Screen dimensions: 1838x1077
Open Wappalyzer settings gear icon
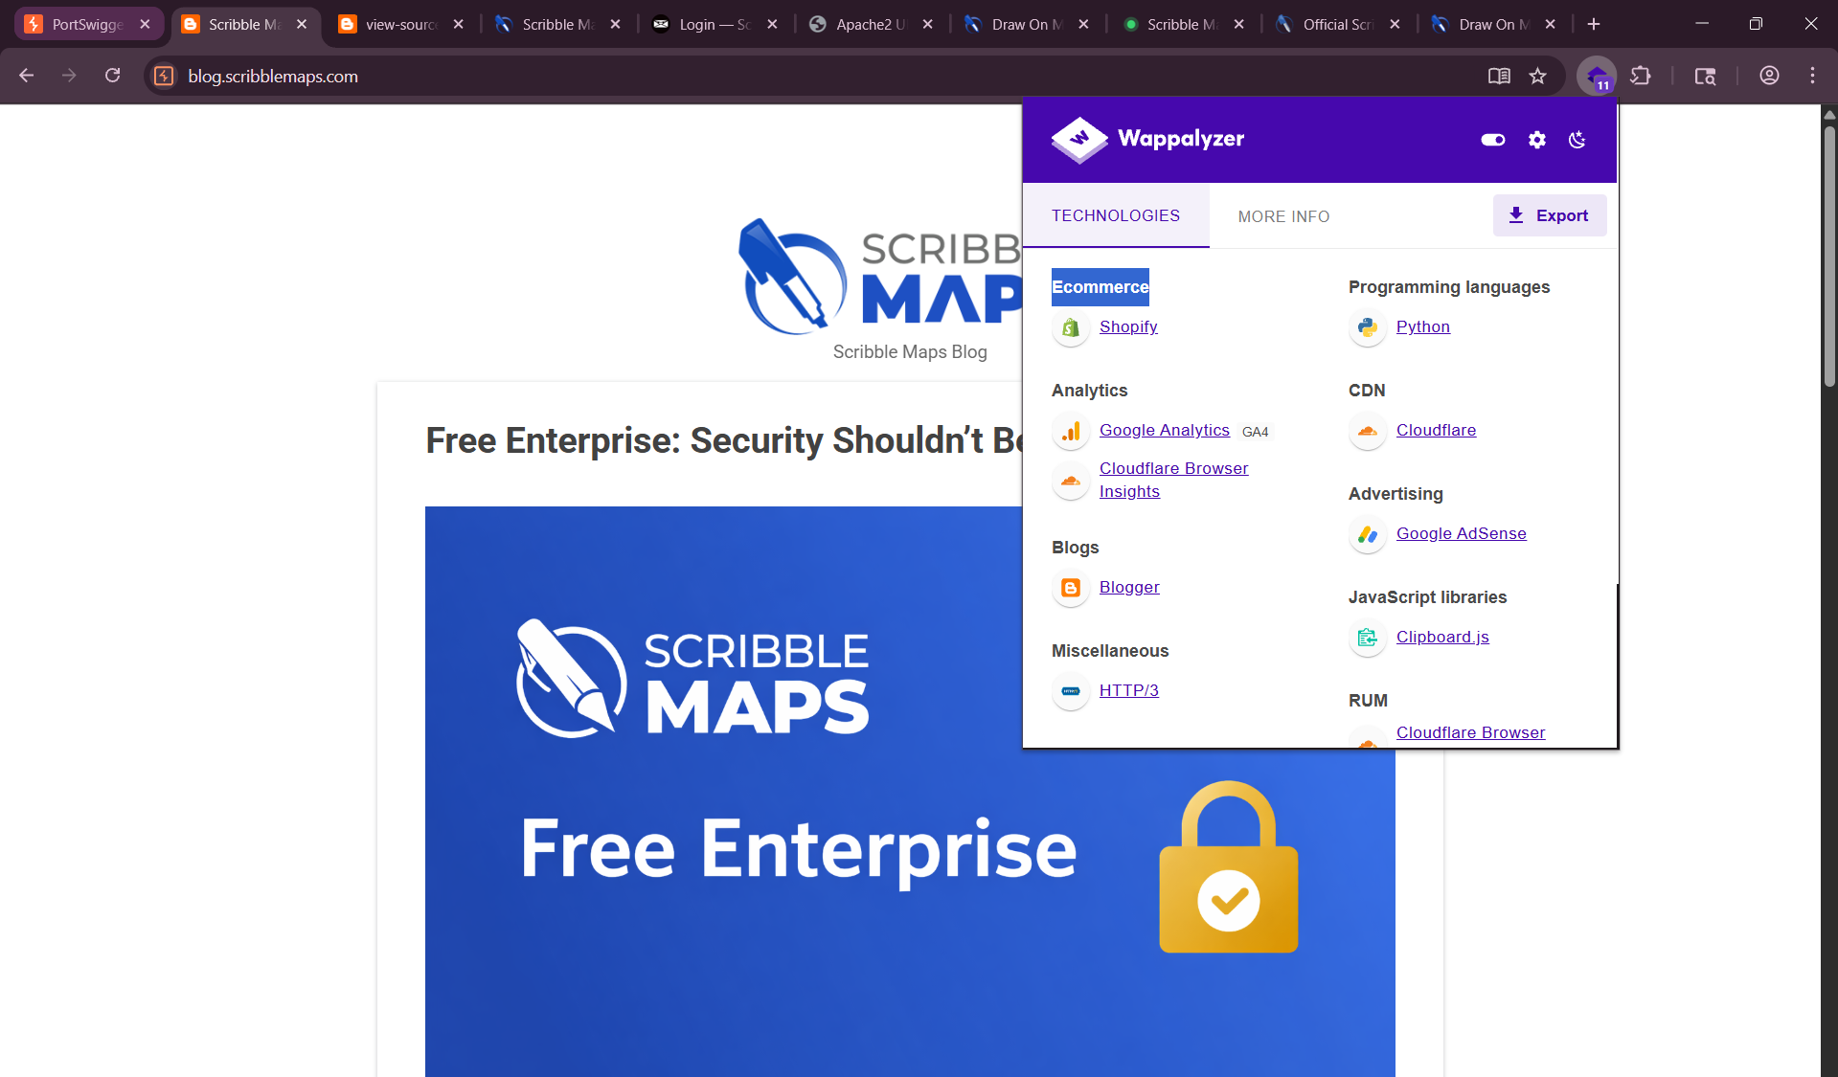pos(1536,140)
